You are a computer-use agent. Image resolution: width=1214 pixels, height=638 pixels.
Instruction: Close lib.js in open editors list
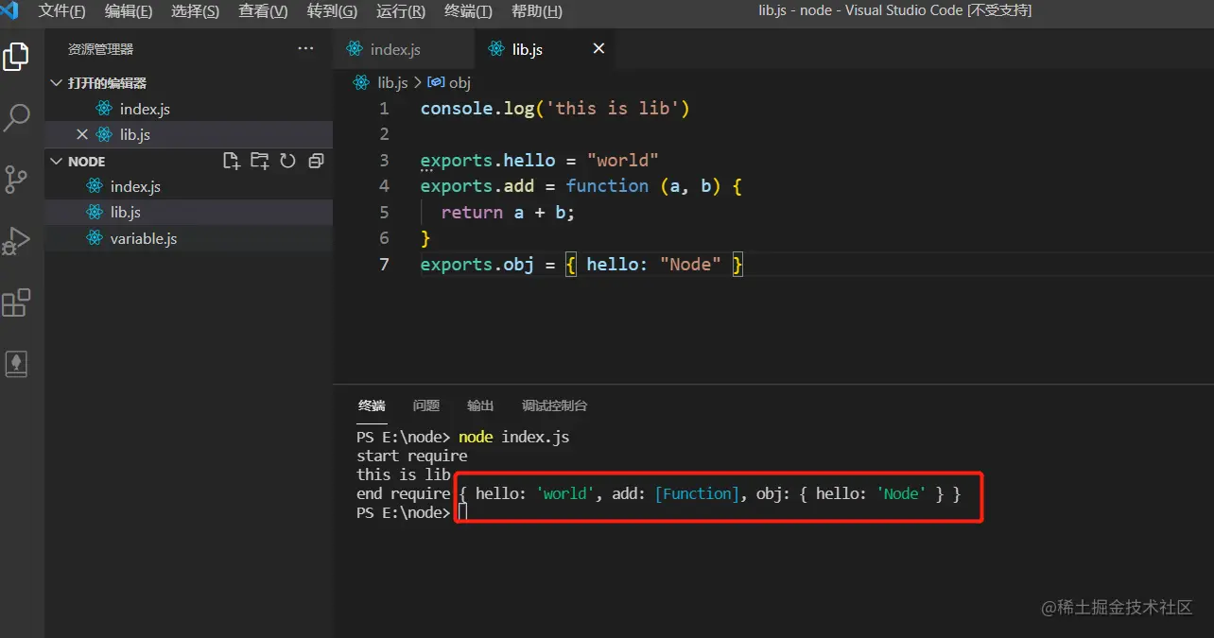[x=81, y=134]
